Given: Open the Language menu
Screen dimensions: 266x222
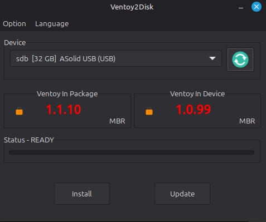Looking at the screenshot, I should point(52,24).
